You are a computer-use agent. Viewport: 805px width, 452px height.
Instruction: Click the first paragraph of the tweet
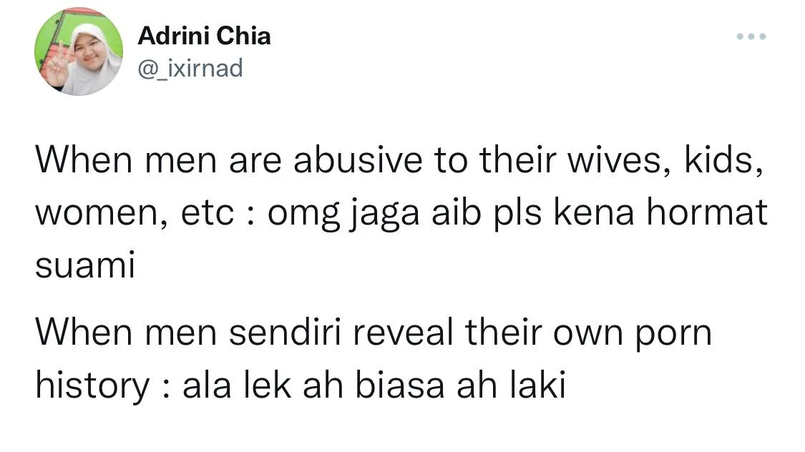click(401, 213)
